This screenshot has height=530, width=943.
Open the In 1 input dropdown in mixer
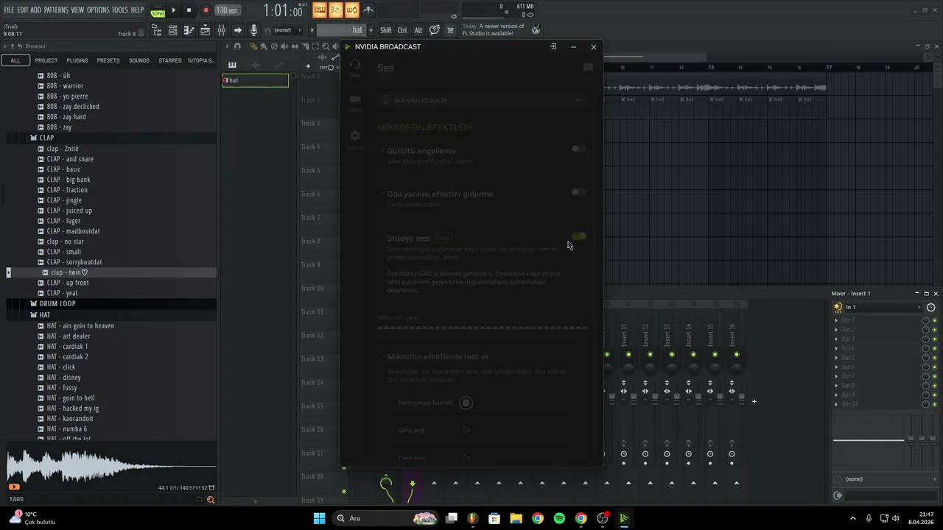point(877,307)
